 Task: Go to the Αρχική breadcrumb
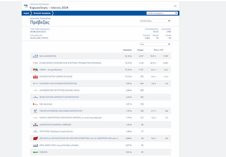point(26,13)
